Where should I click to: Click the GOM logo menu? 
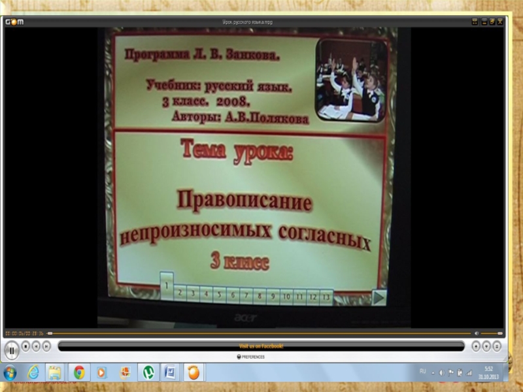click(x=14, y=22)
